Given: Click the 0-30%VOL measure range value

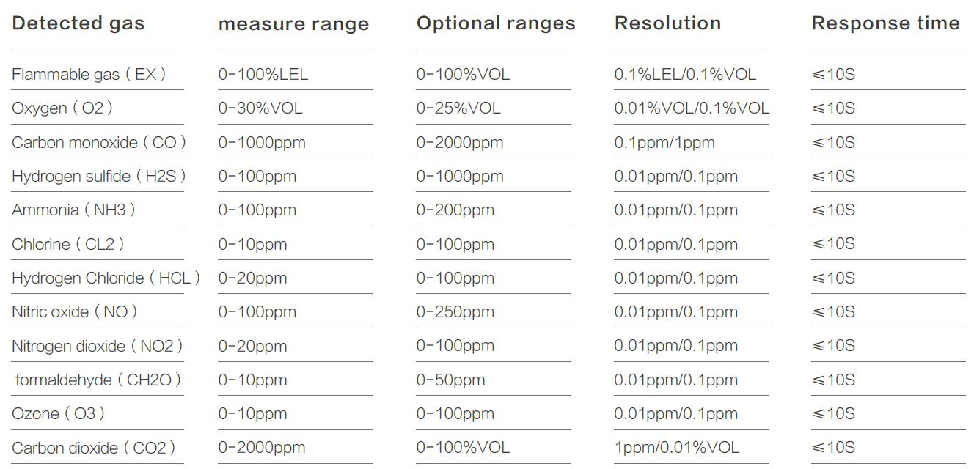Looking at the screenshot, I should [x=260, y=108].
